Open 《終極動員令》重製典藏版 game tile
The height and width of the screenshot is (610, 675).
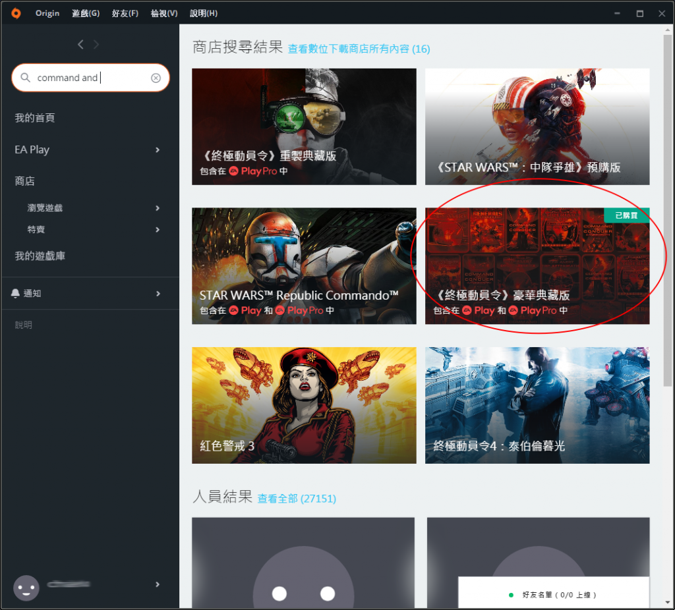pyautogui.click(x=304, y=126)
